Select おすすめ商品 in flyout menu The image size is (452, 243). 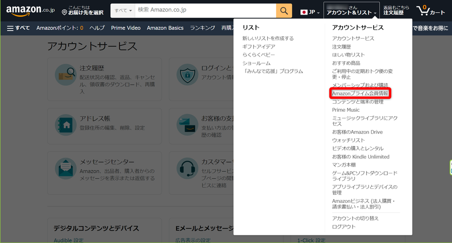346,63
